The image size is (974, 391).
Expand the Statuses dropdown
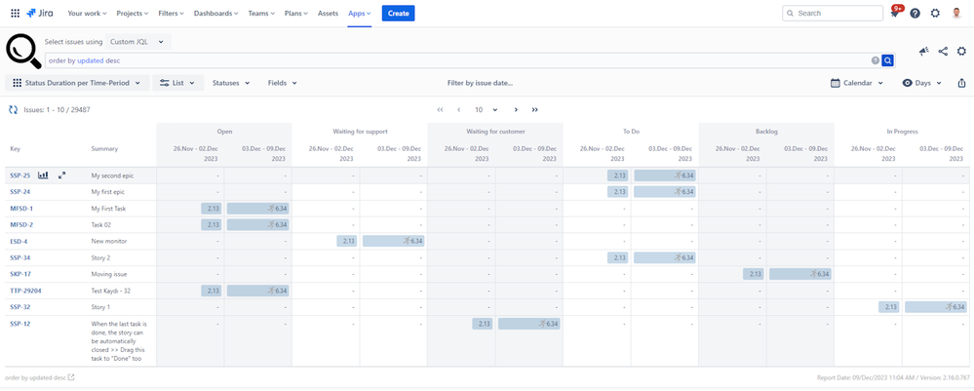[x=231, y=83]
